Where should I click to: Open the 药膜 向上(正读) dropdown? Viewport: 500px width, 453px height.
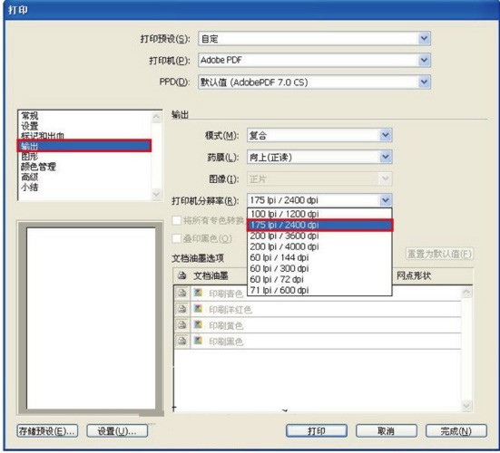(386, 157)
